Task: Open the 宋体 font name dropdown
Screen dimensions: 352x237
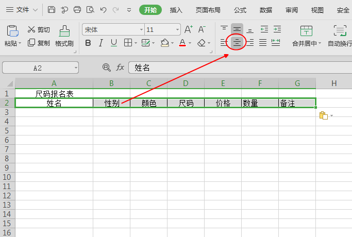Action: tap(141, 29)
